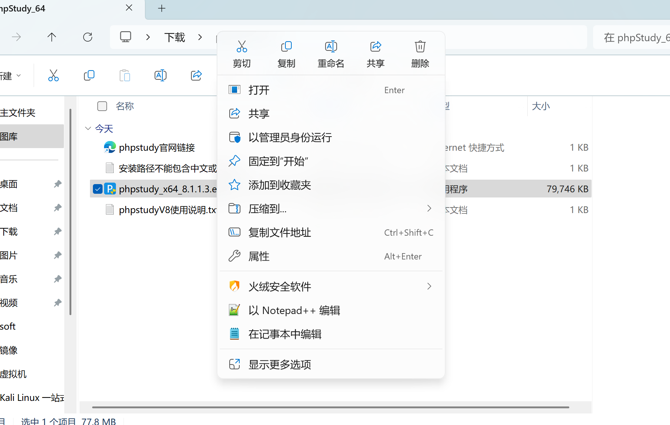Select 在记事本中编辑 entry
Viewport: 670px width, 425px height.
click(331, 334)
